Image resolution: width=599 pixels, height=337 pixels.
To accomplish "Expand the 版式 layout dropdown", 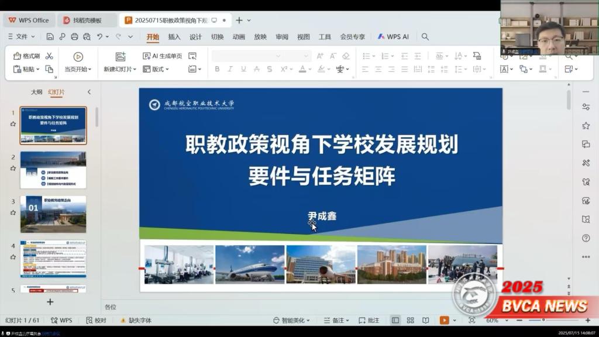I will [x=156, y=69].
